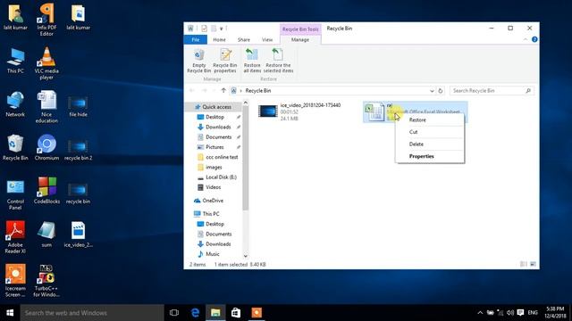Select VLC media player desktop icon

coord(46,63)
